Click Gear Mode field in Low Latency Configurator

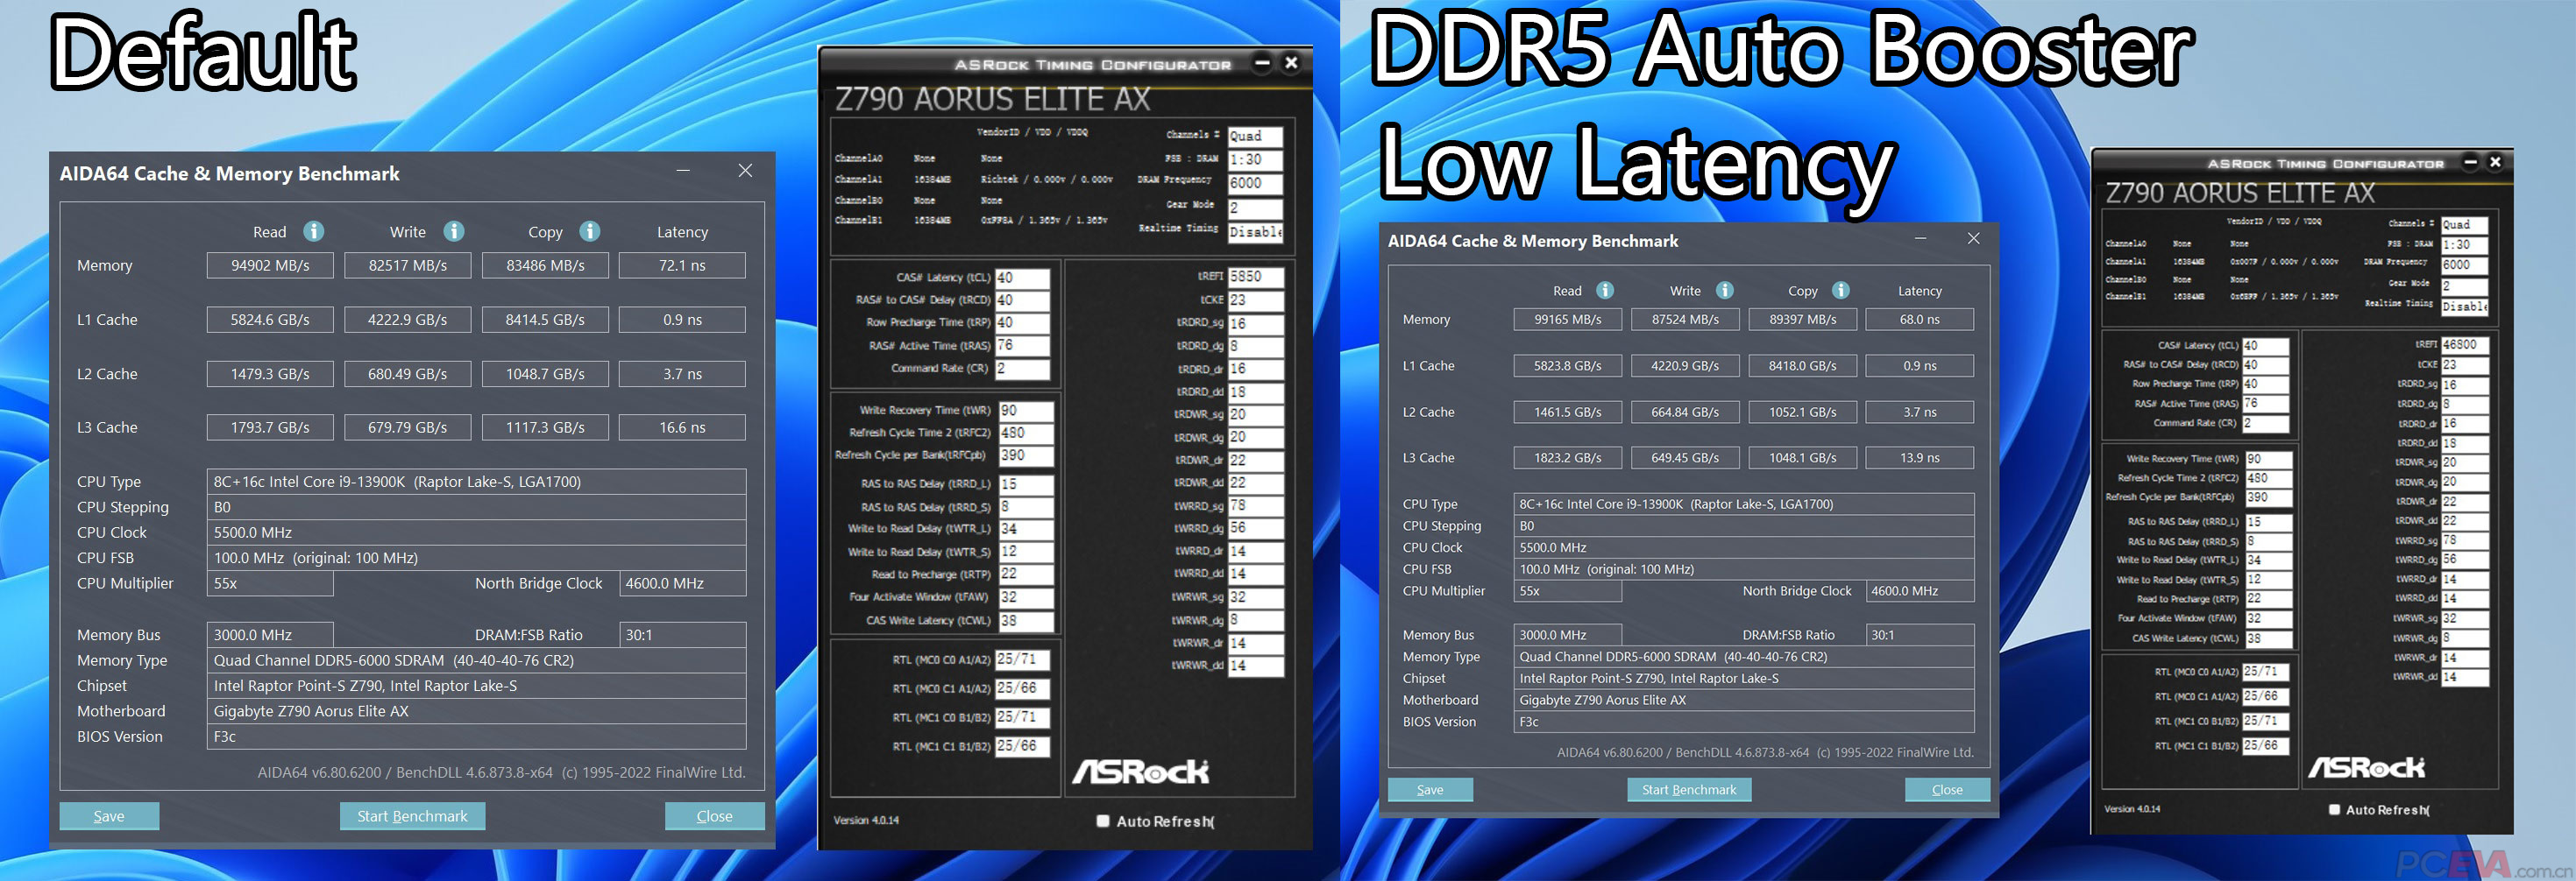click(x=2465, y=286)
